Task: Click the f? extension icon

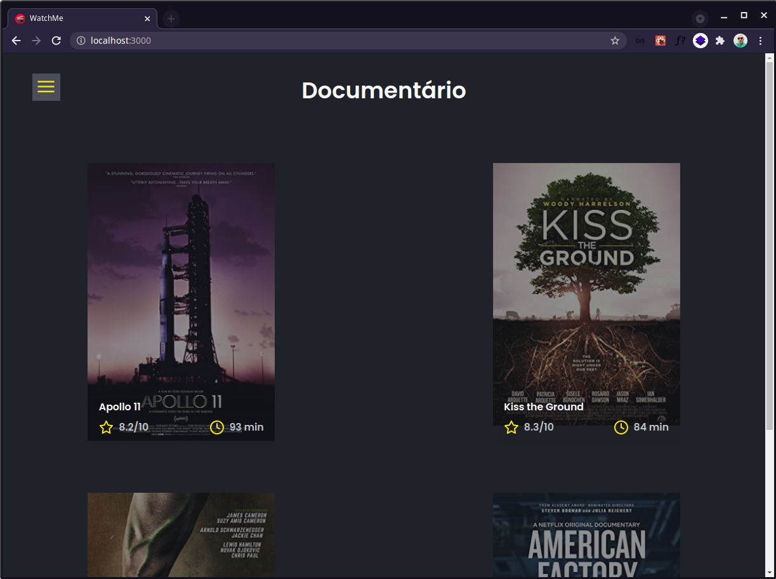Action: 680,41
